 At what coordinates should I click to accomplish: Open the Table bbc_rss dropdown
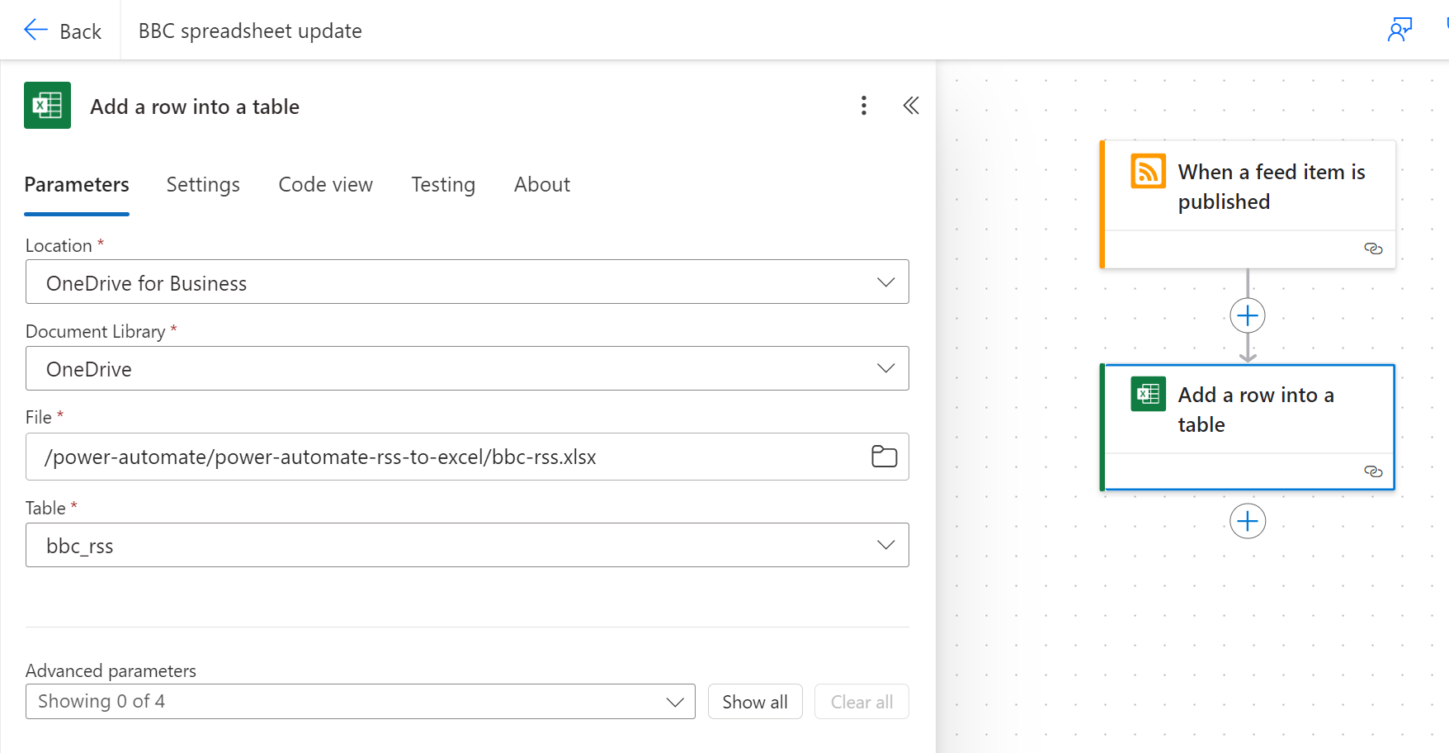[x=467, y=545]
